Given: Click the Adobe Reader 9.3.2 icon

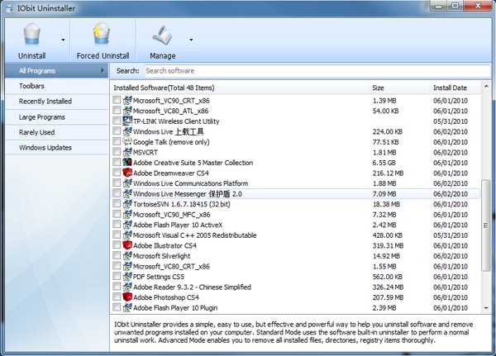Looking at the screenshot, I should 127,287.
